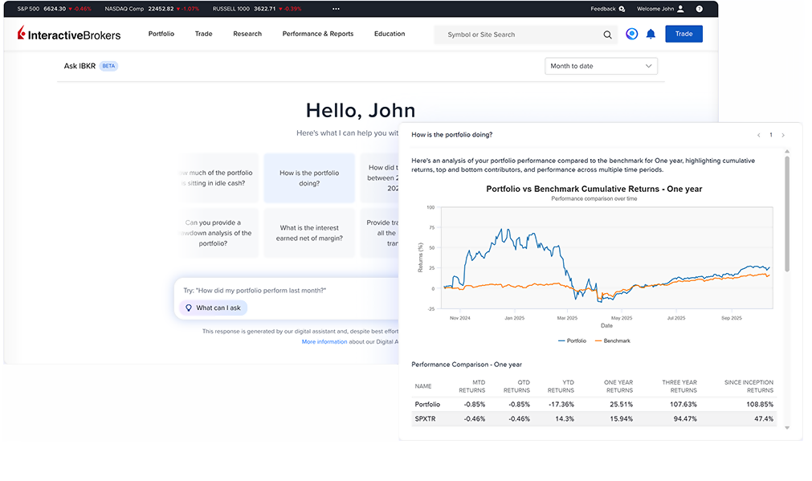
Task: Click the IBKR assistant globe icon
Action: [631, 34]
